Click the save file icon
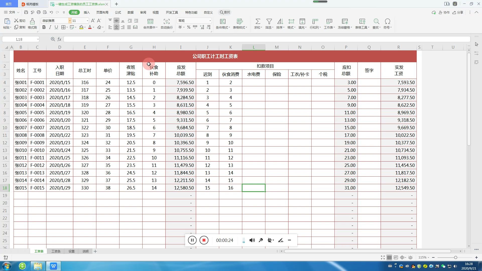The width and height of the screenshot is (482, 271). click(26, 12)
